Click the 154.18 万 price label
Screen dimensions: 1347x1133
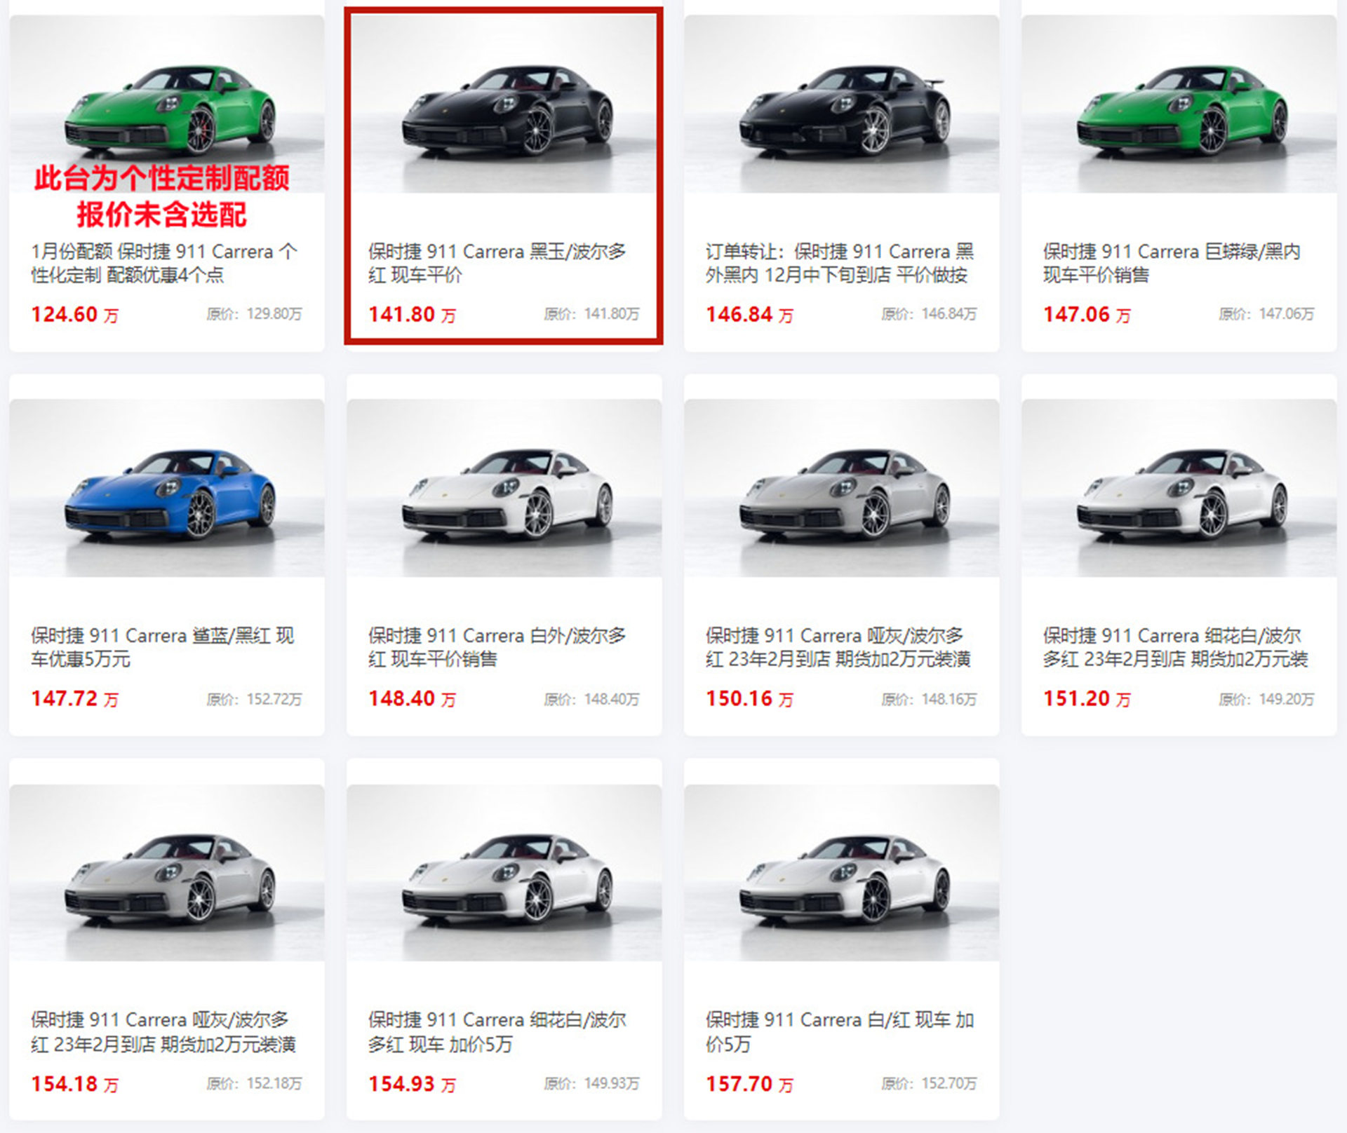click(75, 1084)
